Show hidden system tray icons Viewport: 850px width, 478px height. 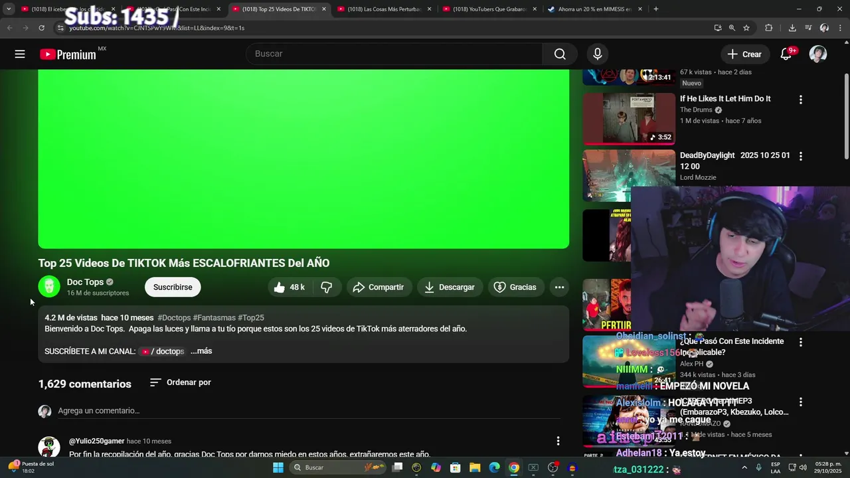tap(744, 467)
